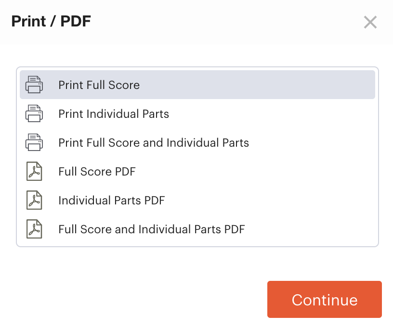Click the Full Score PDF label text
Screen dimensions: 393x328
click(x=97, y=171)
